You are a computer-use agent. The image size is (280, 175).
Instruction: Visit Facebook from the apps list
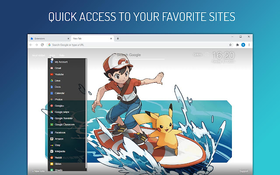(x=58, y=133)
